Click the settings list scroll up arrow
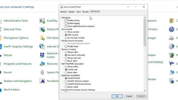The width and height of the screenshot is (178, 100). pyautogui.click(x=145, y=17)
